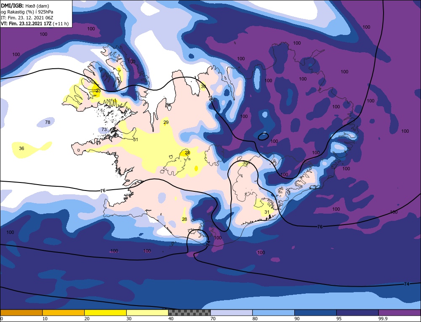Select the '35' humidity value on the map
The image size is (421, 322).
245,163
